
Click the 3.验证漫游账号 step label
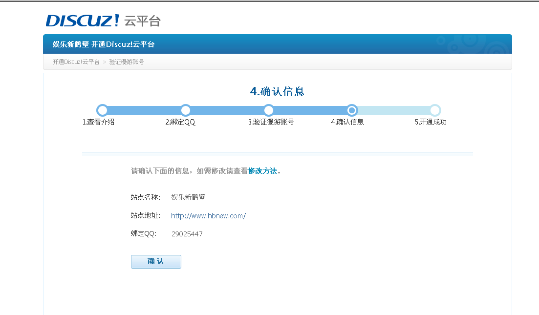coord(271,122)
